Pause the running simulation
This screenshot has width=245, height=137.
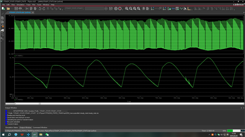(x=116, y=8)
